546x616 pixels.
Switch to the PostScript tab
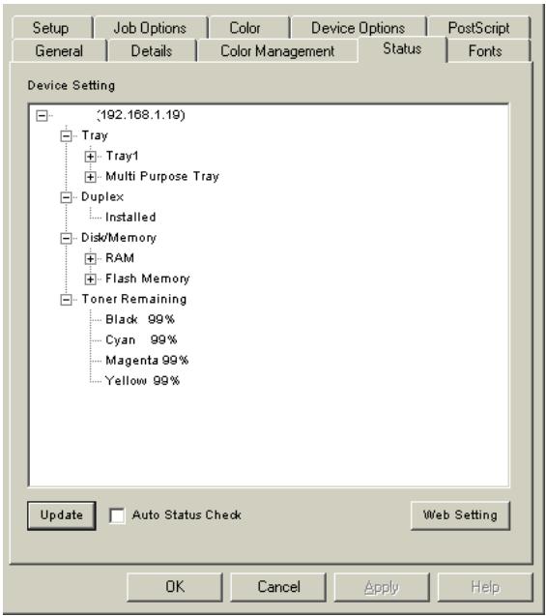[x=479, y=27]
